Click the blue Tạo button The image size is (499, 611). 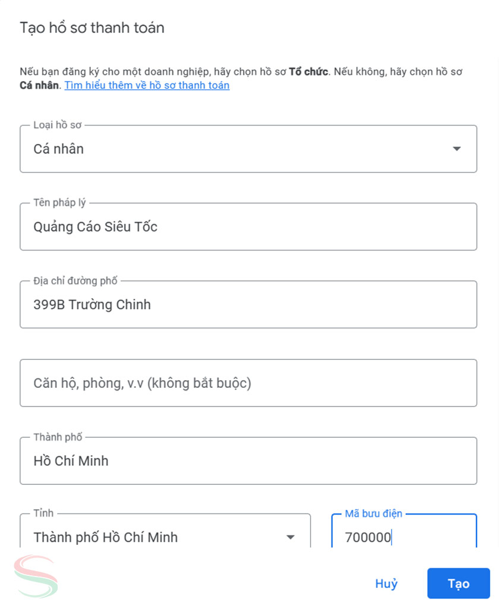tap(458, 584)
